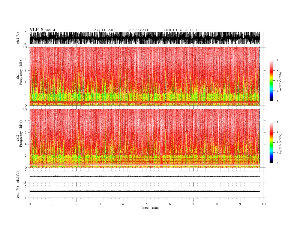297x229 pixels.
Task: Click the '-5' tick on the ch.3(V) axis
Action: [25, 183]
